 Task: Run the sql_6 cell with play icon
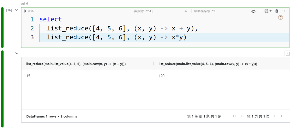point(26,11)
